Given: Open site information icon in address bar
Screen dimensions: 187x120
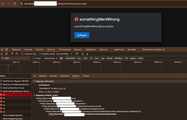Looking at the screenshot, I should click(x=21, y=4).
